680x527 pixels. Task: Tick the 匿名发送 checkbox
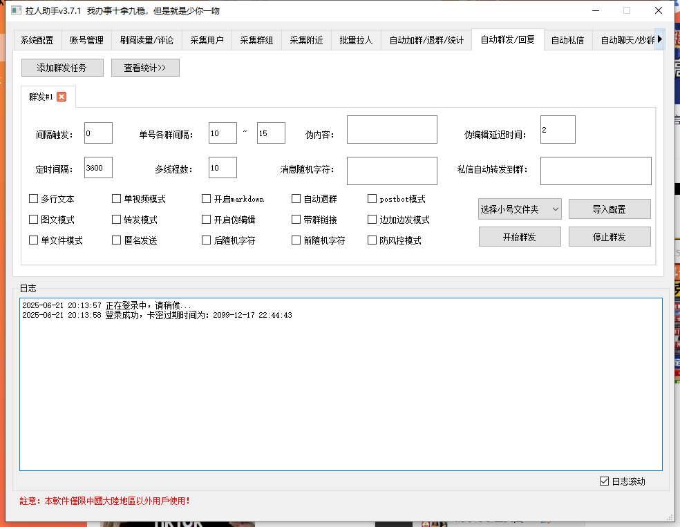(x=116, y=240)
